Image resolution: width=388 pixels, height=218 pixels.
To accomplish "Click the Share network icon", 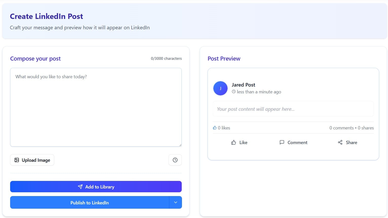I will tap(340, 143).
